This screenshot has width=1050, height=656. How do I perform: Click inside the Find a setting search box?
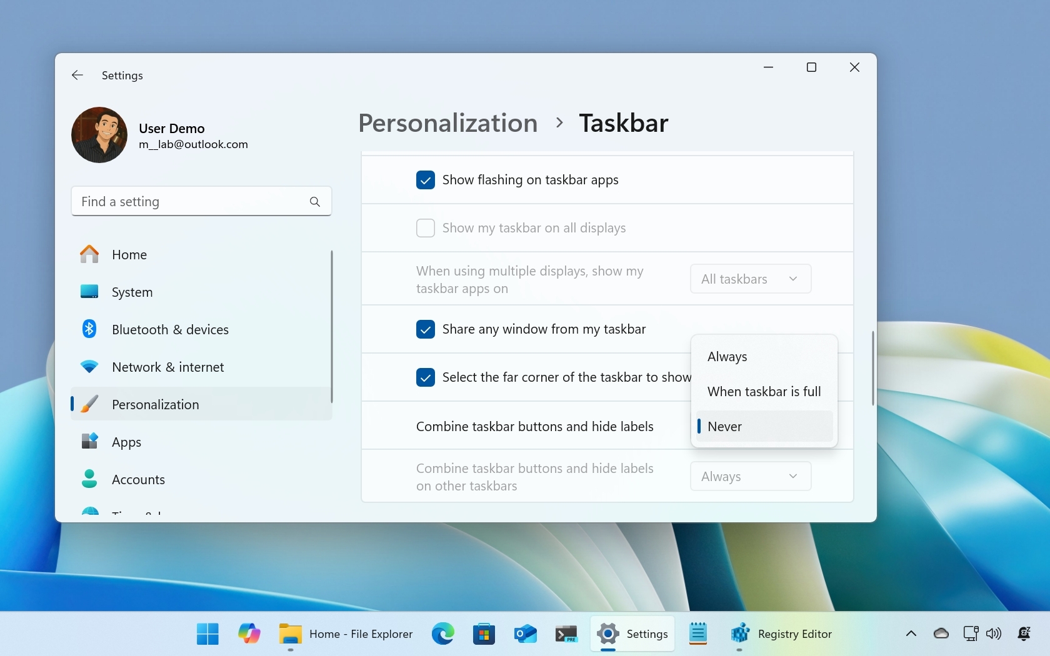click(187, 201)
